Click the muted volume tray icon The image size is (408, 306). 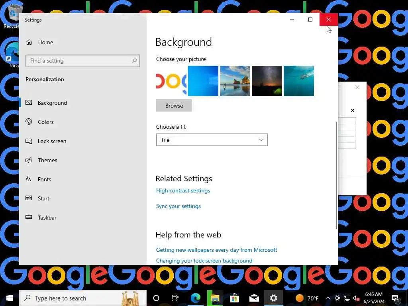click(x=356, y=298)
